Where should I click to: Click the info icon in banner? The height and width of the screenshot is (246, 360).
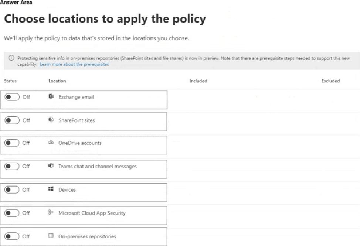(11, 58)
